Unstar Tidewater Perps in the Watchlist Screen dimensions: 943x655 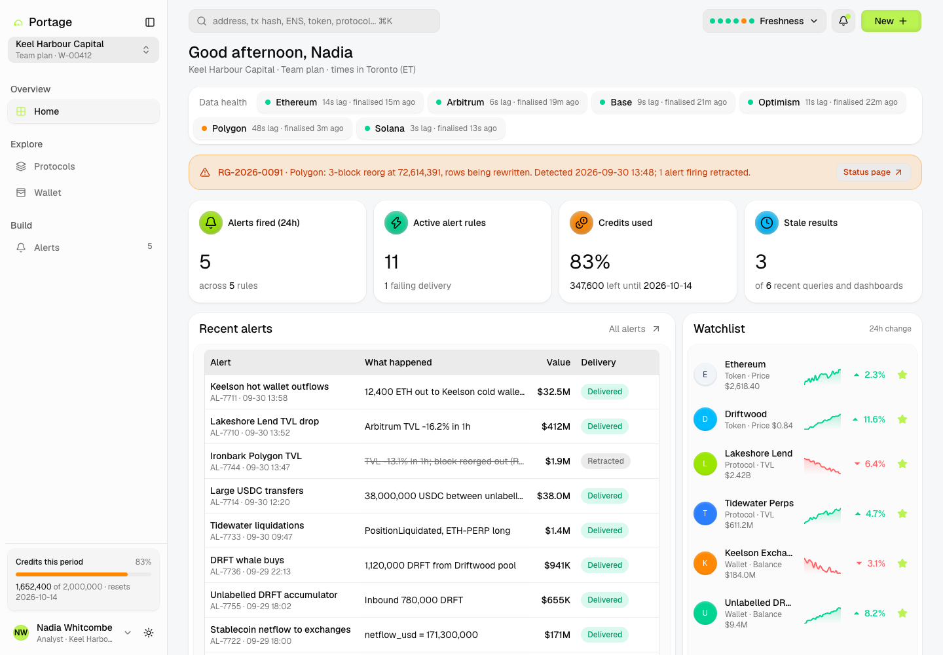pos(902,514)
